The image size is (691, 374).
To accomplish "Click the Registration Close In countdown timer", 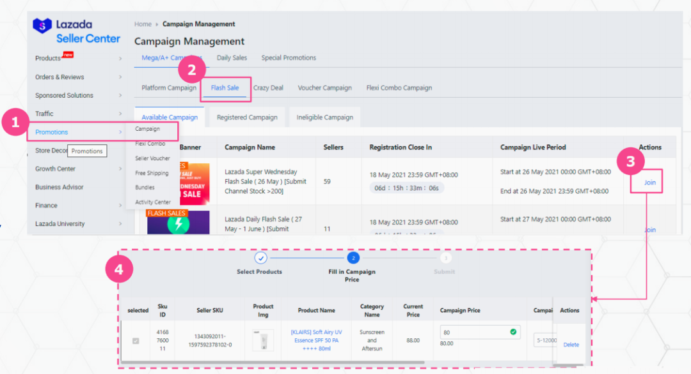I will click(407, 188).
